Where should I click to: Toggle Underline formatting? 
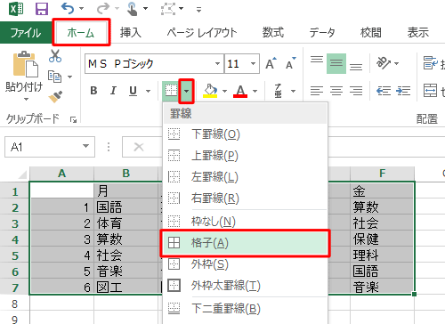coord(133,91)
